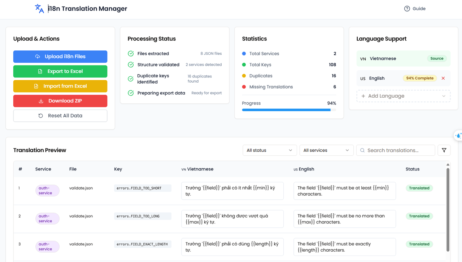Click the i18n Translation Manager logo icon
The image size is (462, 262).
tap(39, 8)
